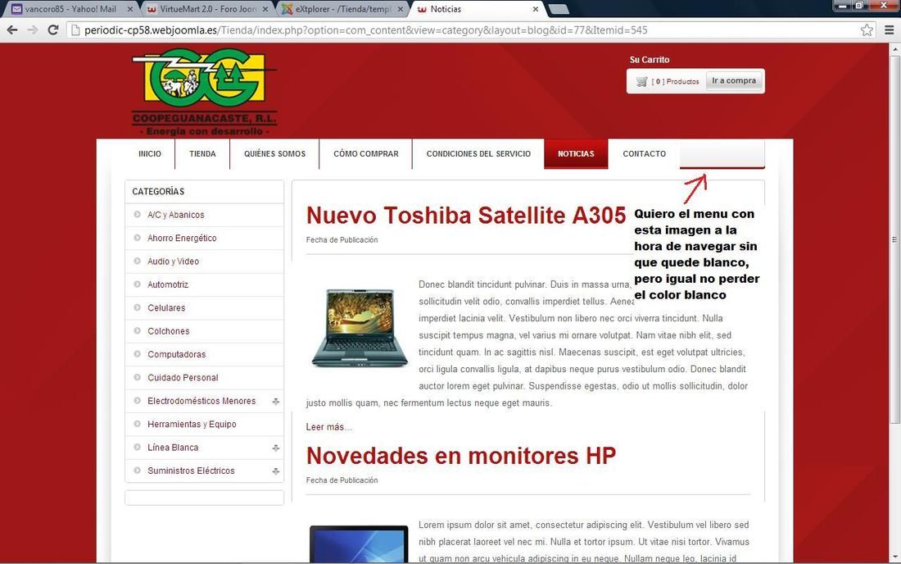Open the A/C y Abanicos category
901x564 pixels.
[176, 215]
